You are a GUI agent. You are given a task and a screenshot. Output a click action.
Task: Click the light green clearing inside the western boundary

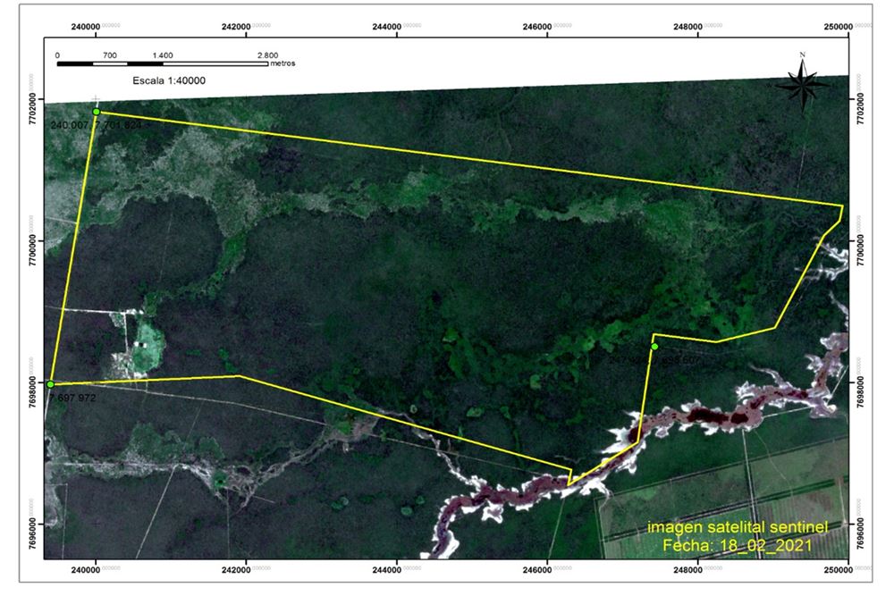coord(146,345)
